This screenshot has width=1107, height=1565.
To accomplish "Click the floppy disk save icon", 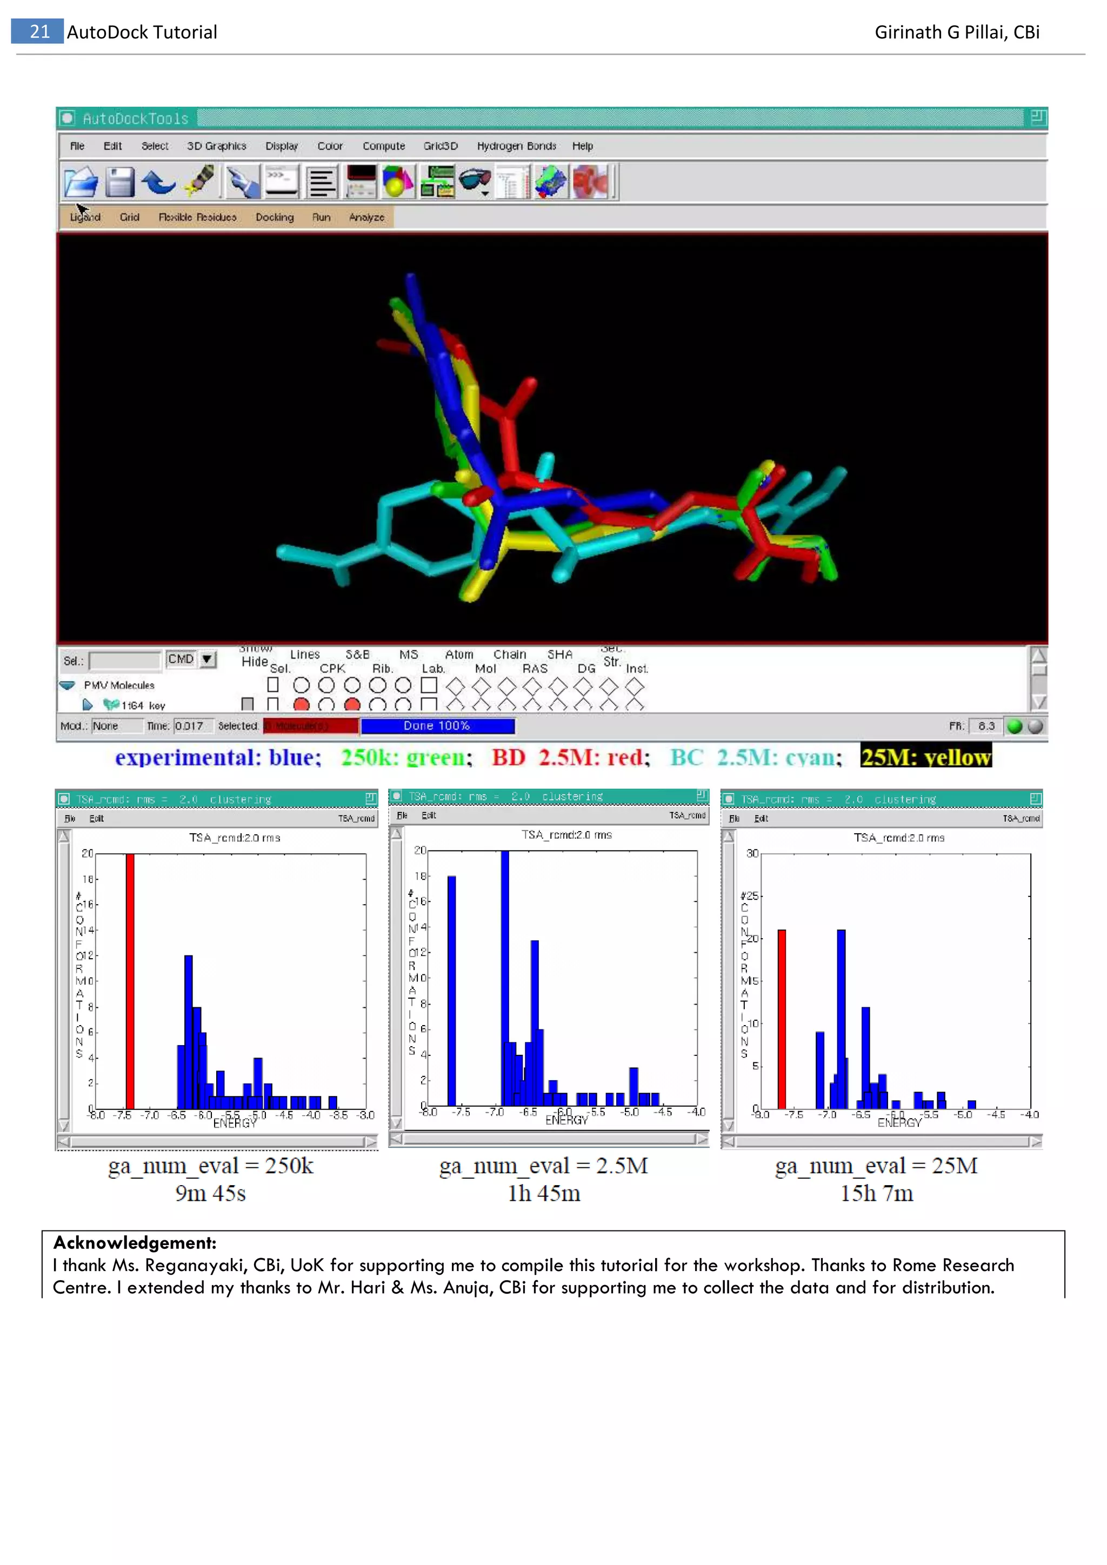I will coord(120,182).
